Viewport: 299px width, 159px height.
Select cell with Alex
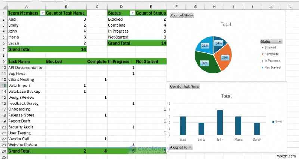pos(27,19)
